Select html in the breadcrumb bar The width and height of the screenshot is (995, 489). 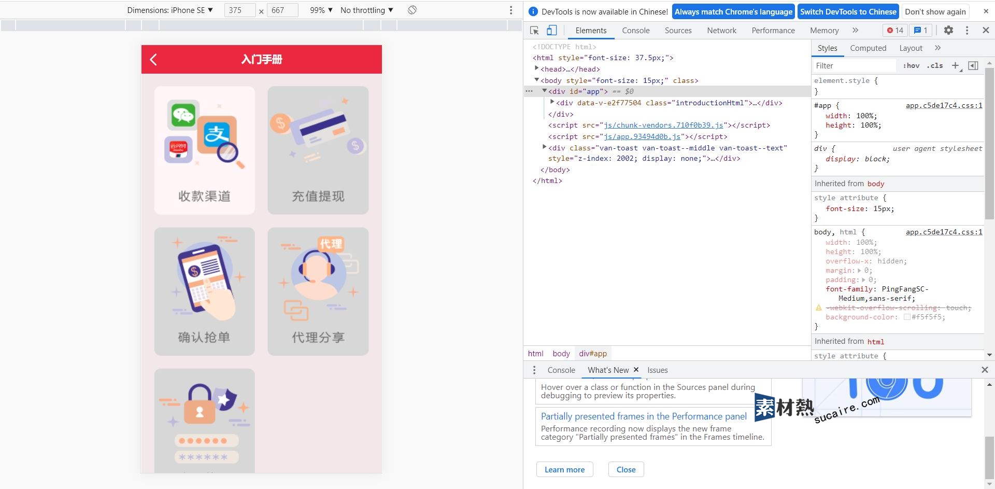pyautogui.click(x=535, y=354)
